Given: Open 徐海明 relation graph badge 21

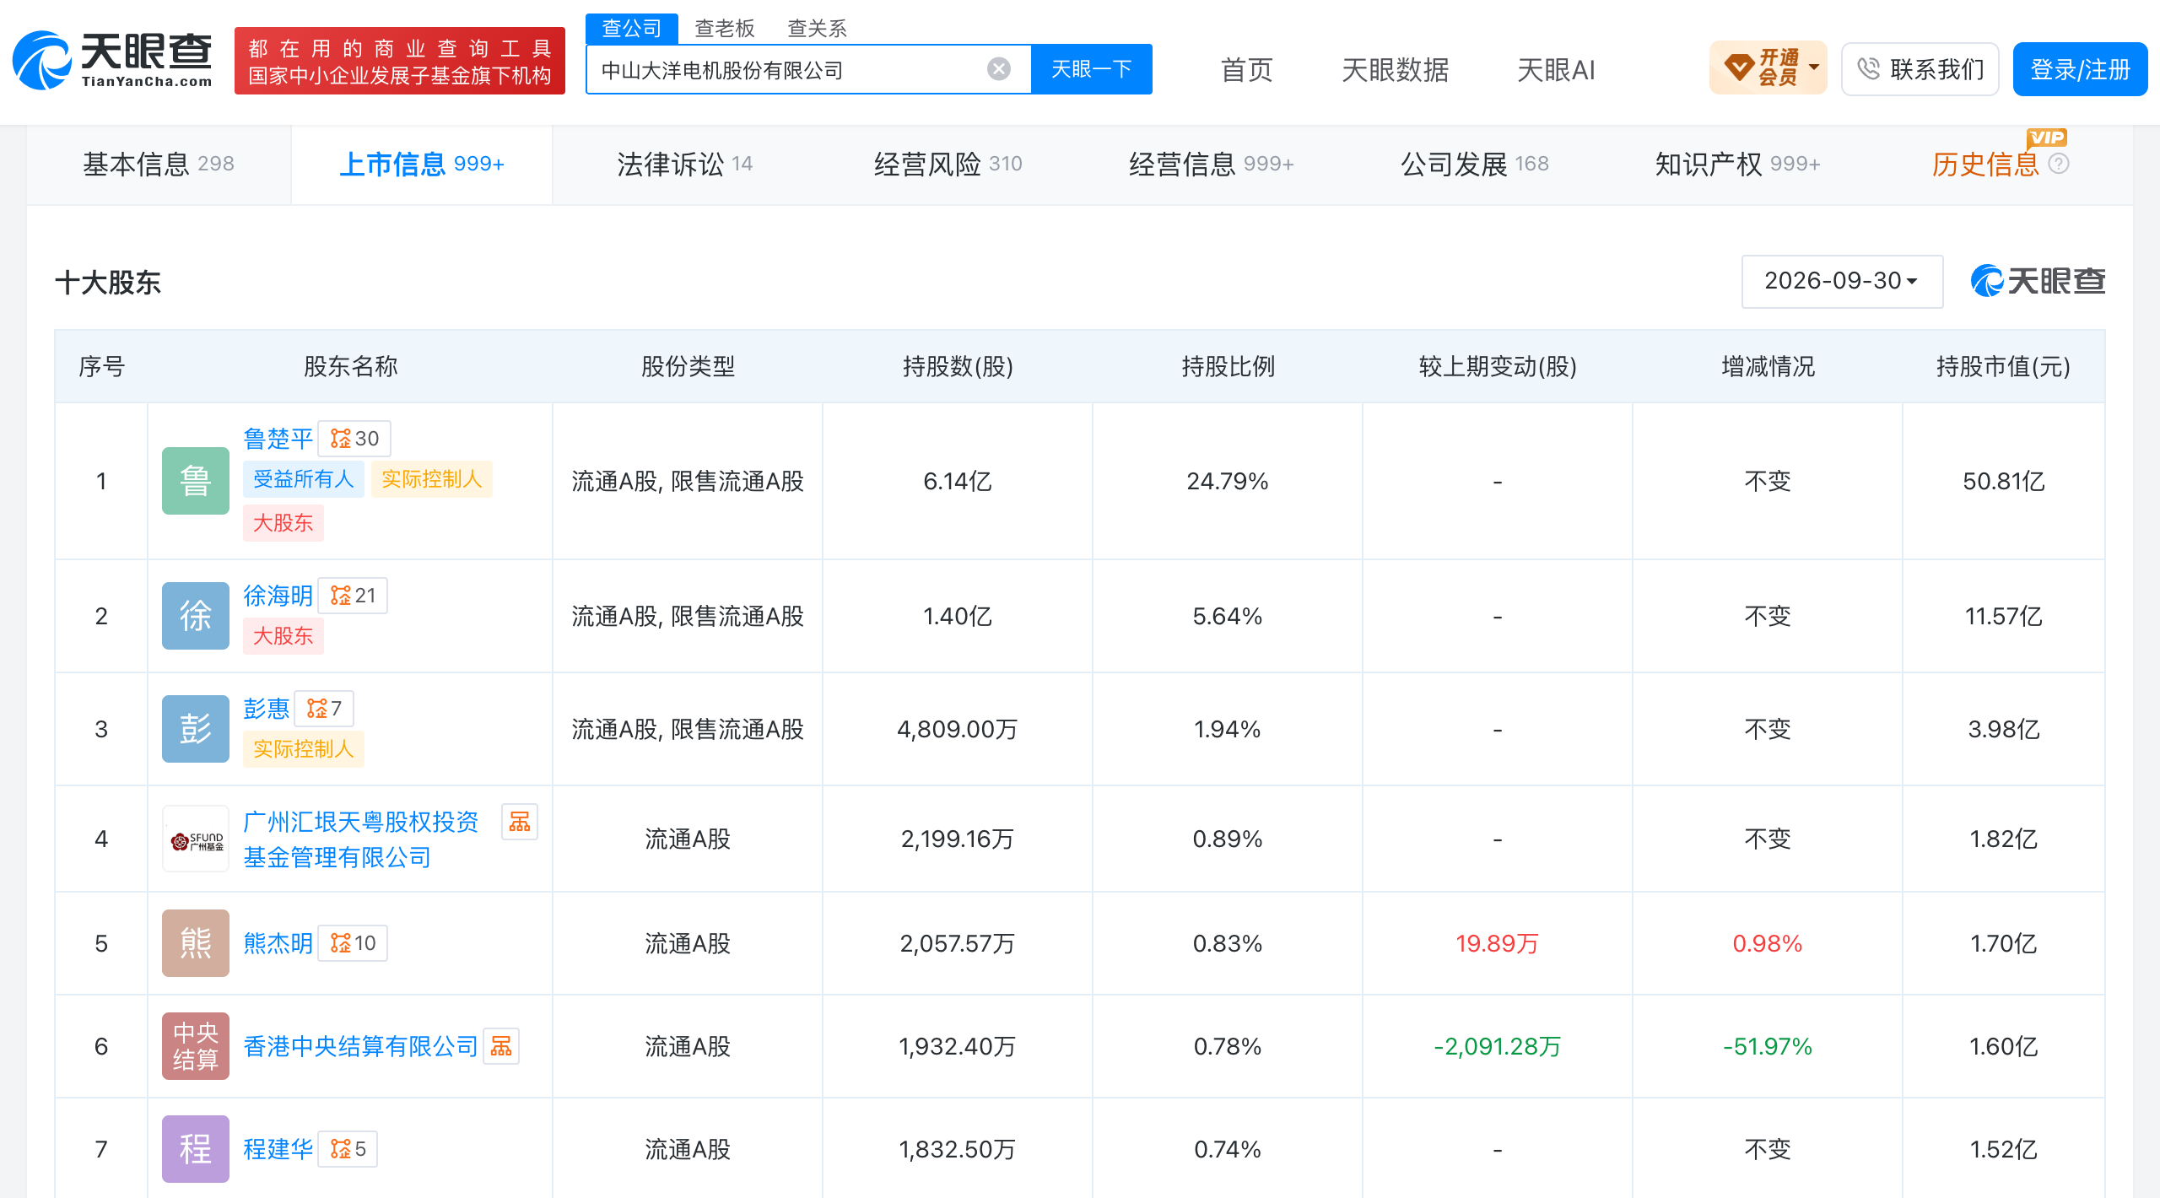Looking at the screenshot, I should [353, 596].
